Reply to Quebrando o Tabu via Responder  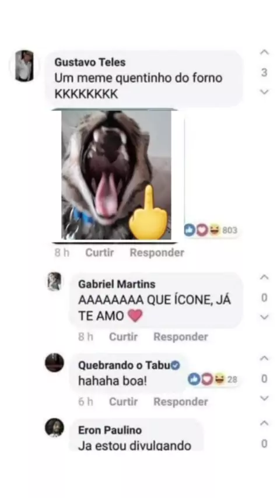point(181,402)
